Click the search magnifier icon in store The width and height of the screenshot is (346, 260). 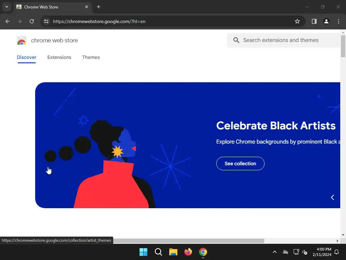tap(236, 40)
